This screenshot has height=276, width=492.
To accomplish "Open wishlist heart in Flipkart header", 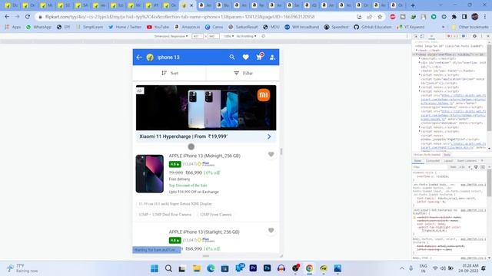I will 246,57.
